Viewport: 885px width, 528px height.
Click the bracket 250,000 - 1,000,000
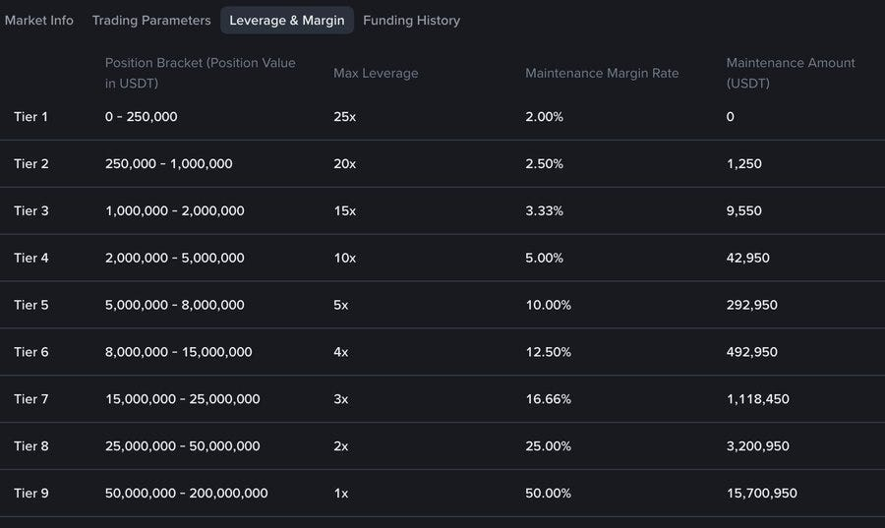click(x=169, y=163)
